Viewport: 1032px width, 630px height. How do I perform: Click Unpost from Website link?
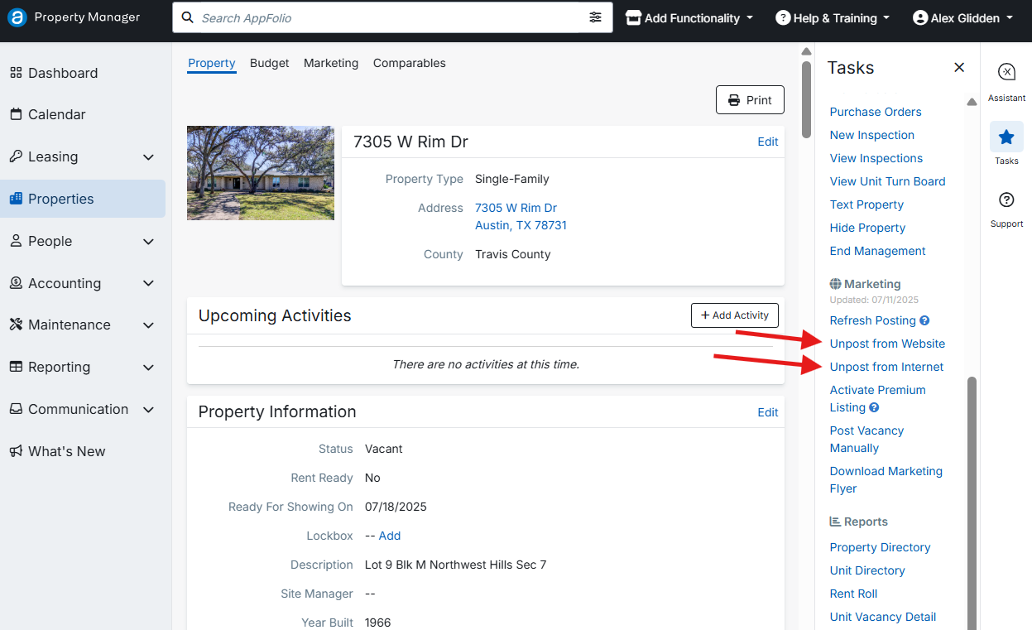tap(887, 344)
